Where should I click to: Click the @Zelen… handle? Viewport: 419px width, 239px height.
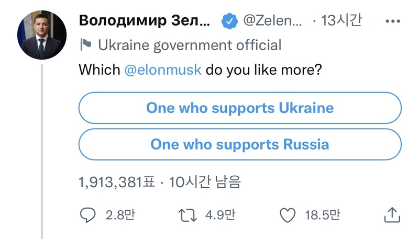pos(272,20)
